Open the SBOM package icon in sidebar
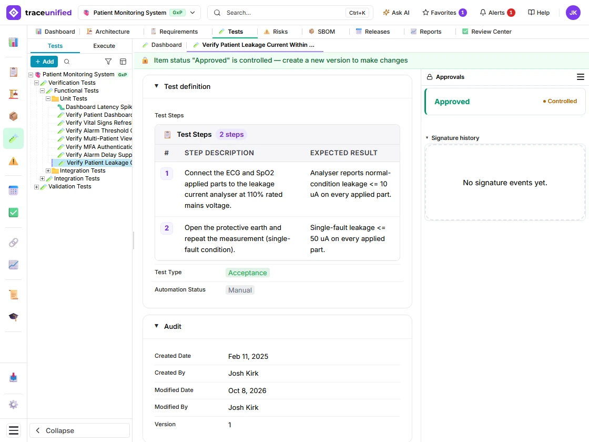Viewport: 589px width, 442px height. [14, 116]
